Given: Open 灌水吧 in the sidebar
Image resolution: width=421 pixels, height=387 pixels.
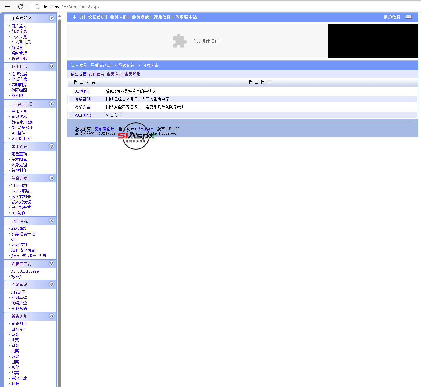Looking at the screenshot, I should point(17,96).
